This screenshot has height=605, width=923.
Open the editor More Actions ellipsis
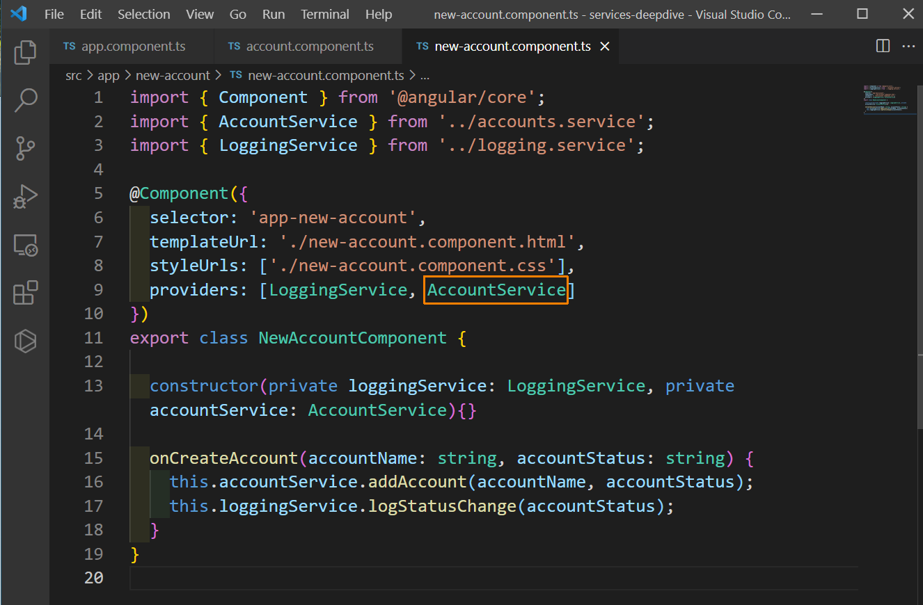click(908, 46)
